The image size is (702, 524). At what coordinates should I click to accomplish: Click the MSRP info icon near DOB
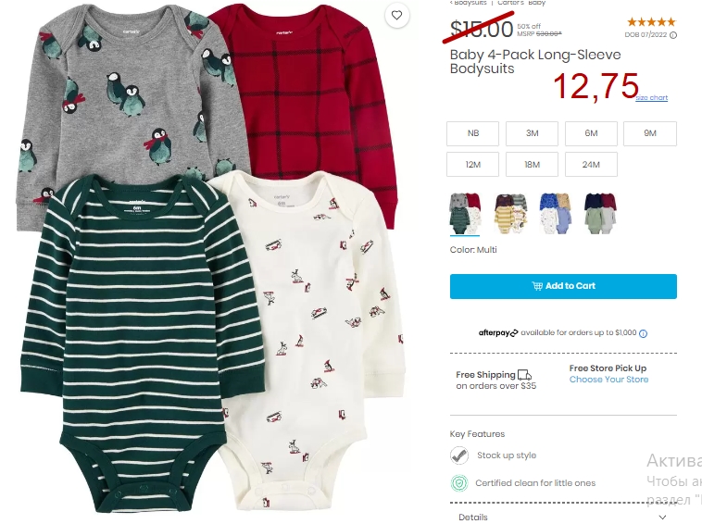(673, 35)
